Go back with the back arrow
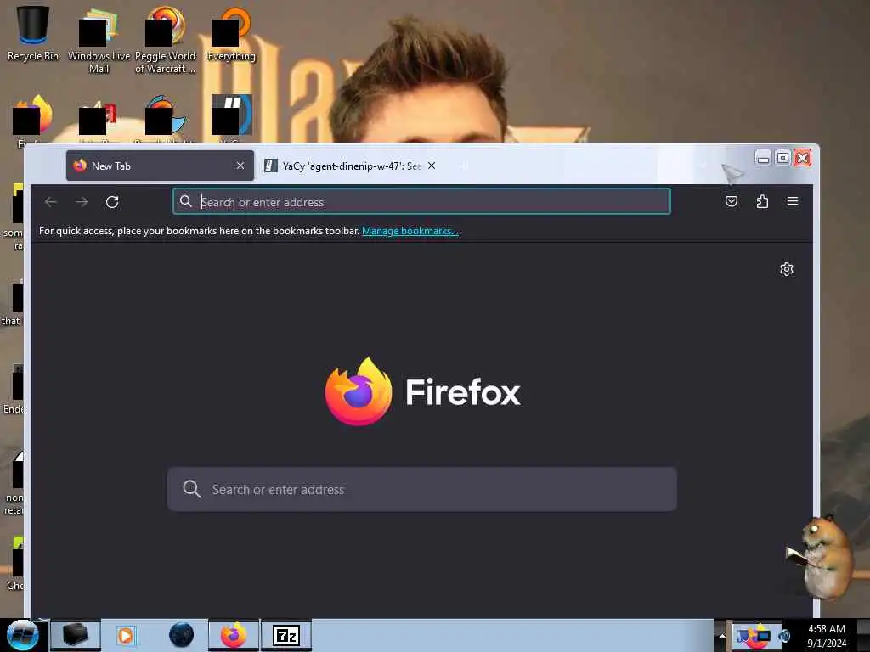This screenshot has height=652, width=870. coord(50,202)
